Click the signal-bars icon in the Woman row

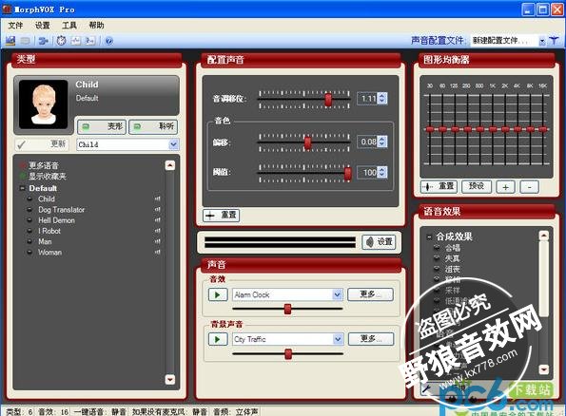coord(157,253)
